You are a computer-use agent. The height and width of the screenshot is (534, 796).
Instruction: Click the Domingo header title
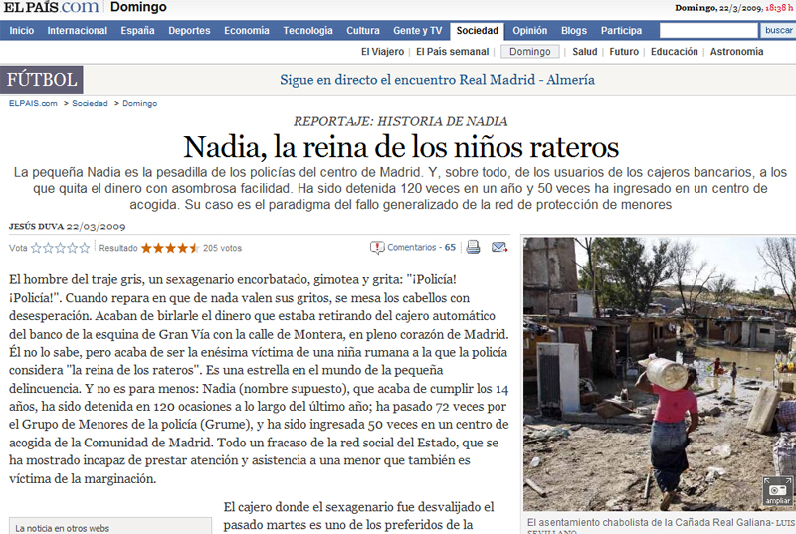[138, 7]
